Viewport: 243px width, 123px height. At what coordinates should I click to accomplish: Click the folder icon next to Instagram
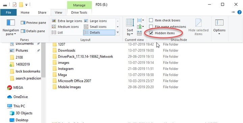[55, 69]
